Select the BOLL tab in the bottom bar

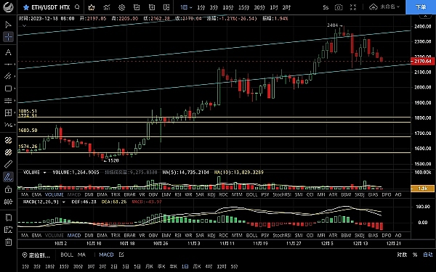click(x=67, y=255)
